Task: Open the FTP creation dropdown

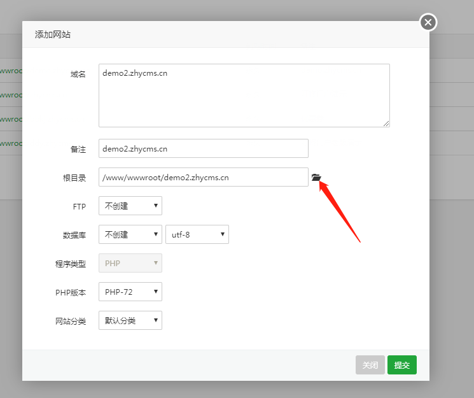Action: (130, 206)
